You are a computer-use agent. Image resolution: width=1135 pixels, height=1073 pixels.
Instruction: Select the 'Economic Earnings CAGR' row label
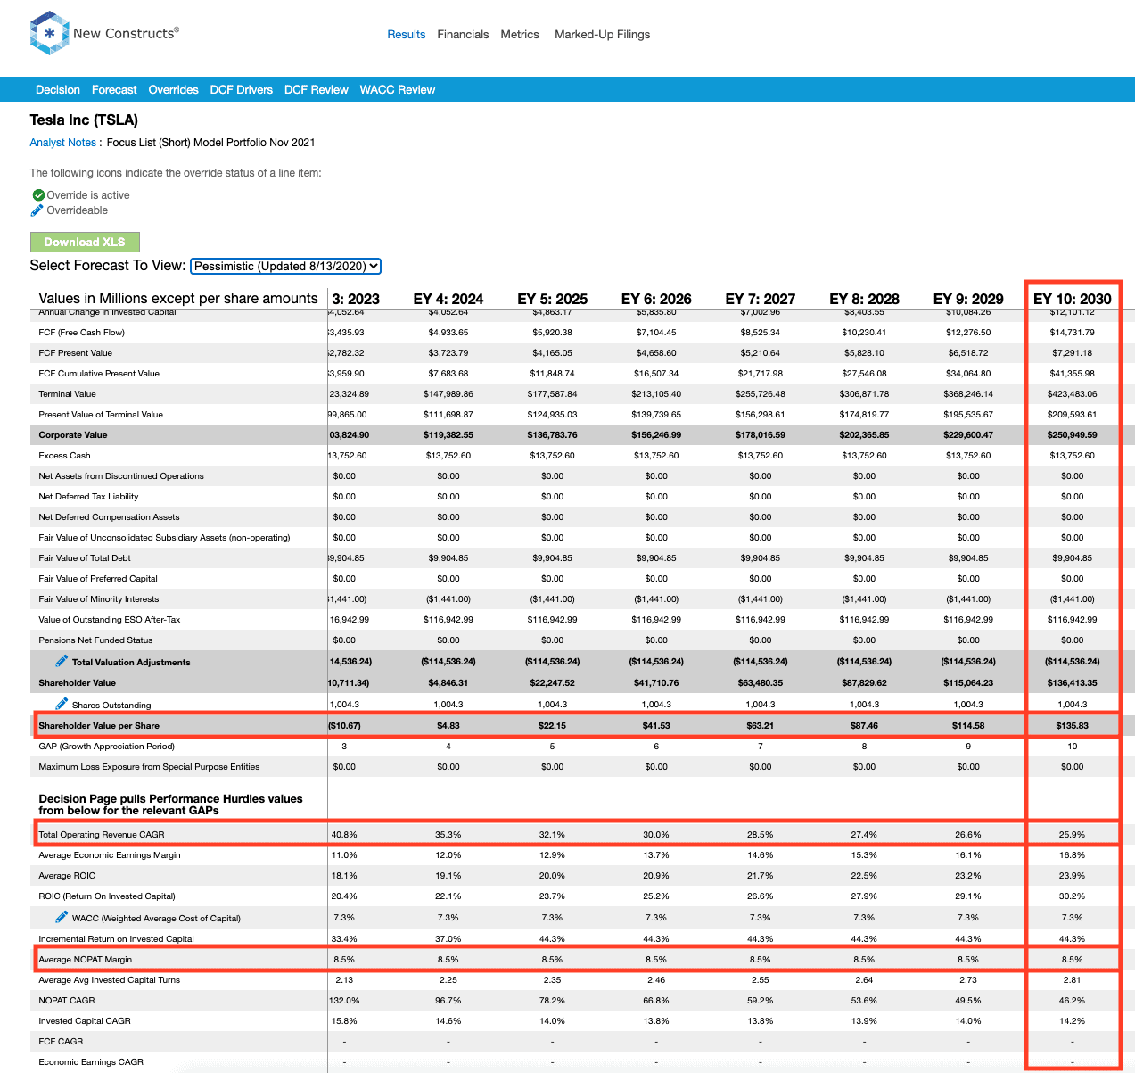pos(91,1062)
